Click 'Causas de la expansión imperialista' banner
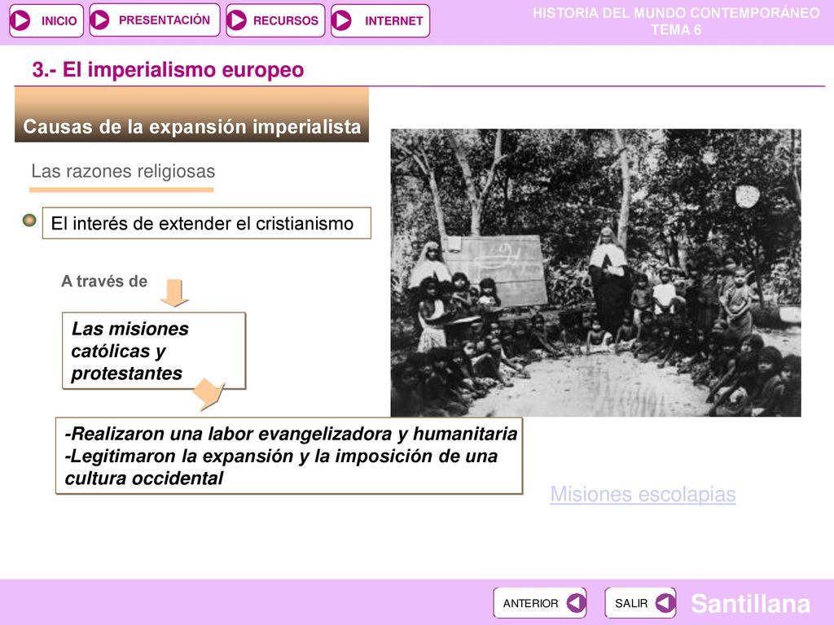This screenshot has width=834, height=625. (191, 116)
